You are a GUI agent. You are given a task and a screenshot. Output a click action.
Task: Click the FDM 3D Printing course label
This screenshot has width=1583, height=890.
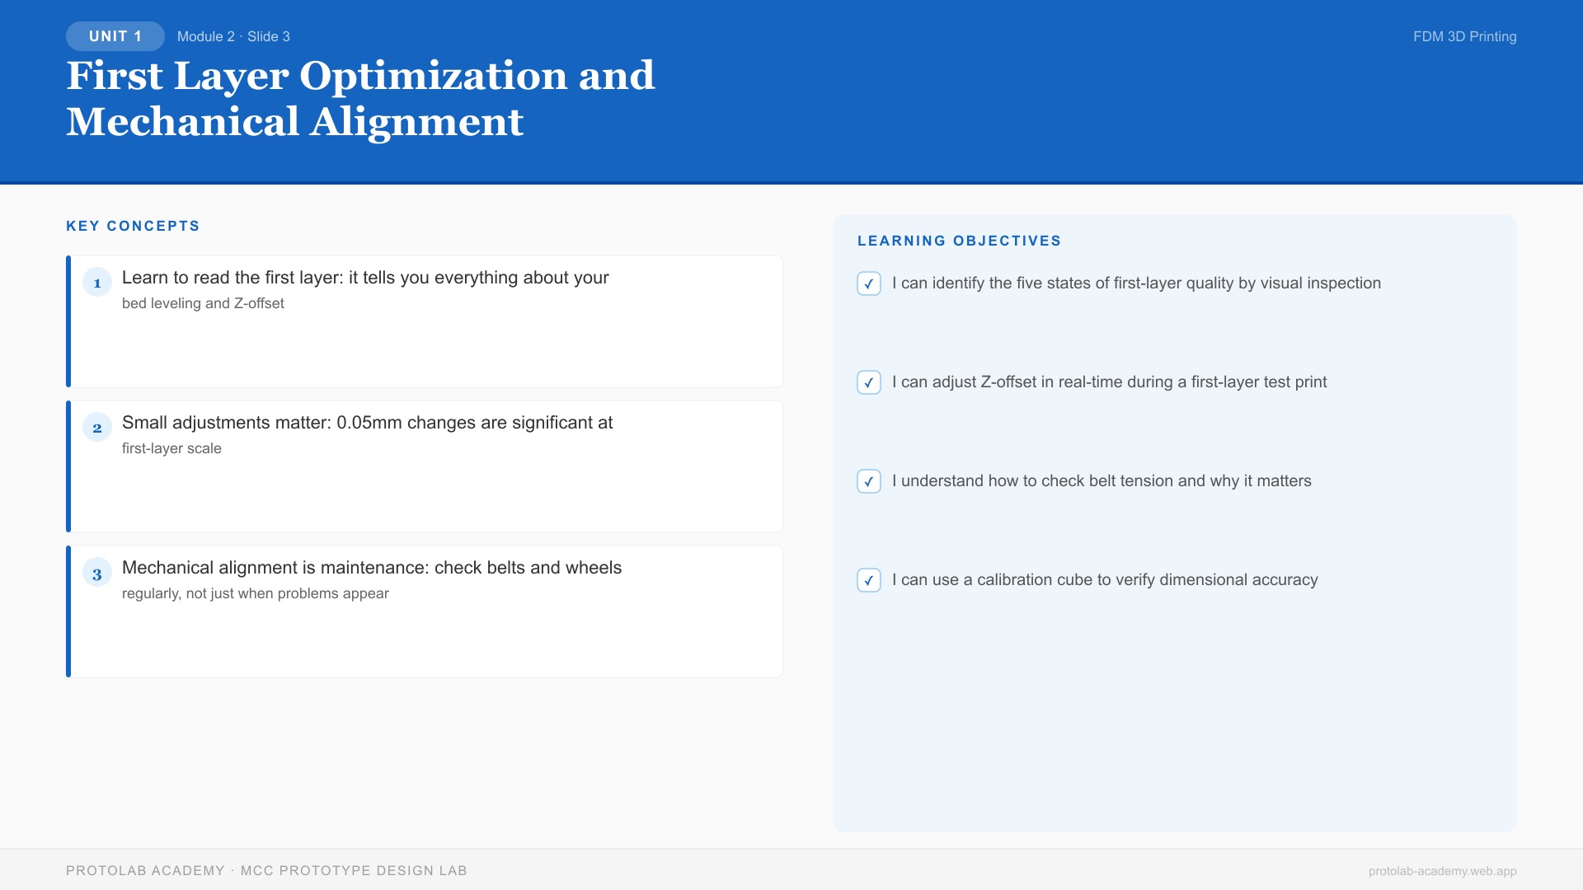pyautogui.click(x=1464, y=36)
